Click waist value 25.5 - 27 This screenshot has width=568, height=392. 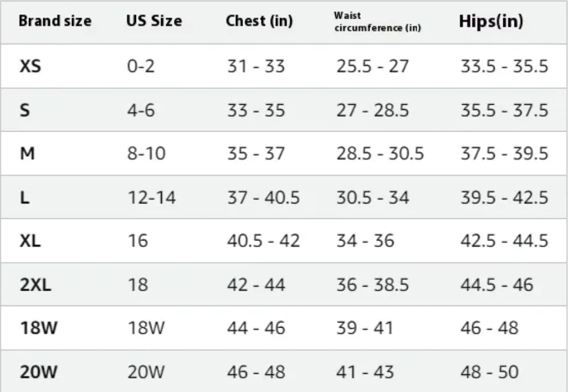tap(372, 67)
